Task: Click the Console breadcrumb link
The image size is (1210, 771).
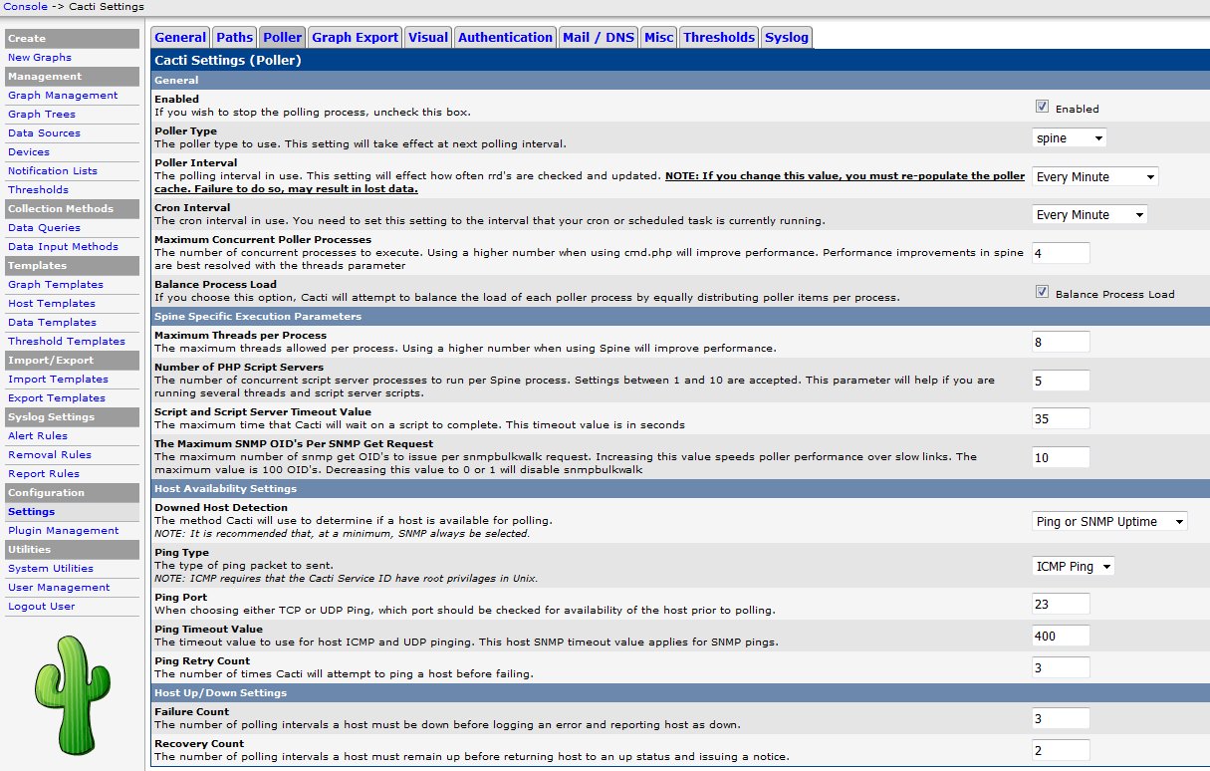Action: click(x=24, y=7)
